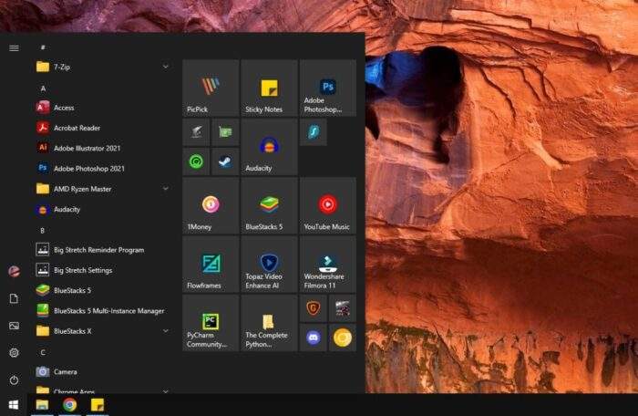The image size is (638, 416).
Task: Expand the 7-Zip folder chevron
Action: 166,67
